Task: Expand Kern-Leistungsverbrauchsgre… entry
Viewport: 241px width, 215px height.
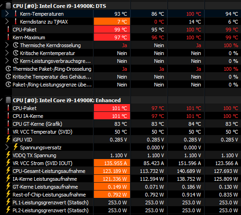Action: click(7, 61)
